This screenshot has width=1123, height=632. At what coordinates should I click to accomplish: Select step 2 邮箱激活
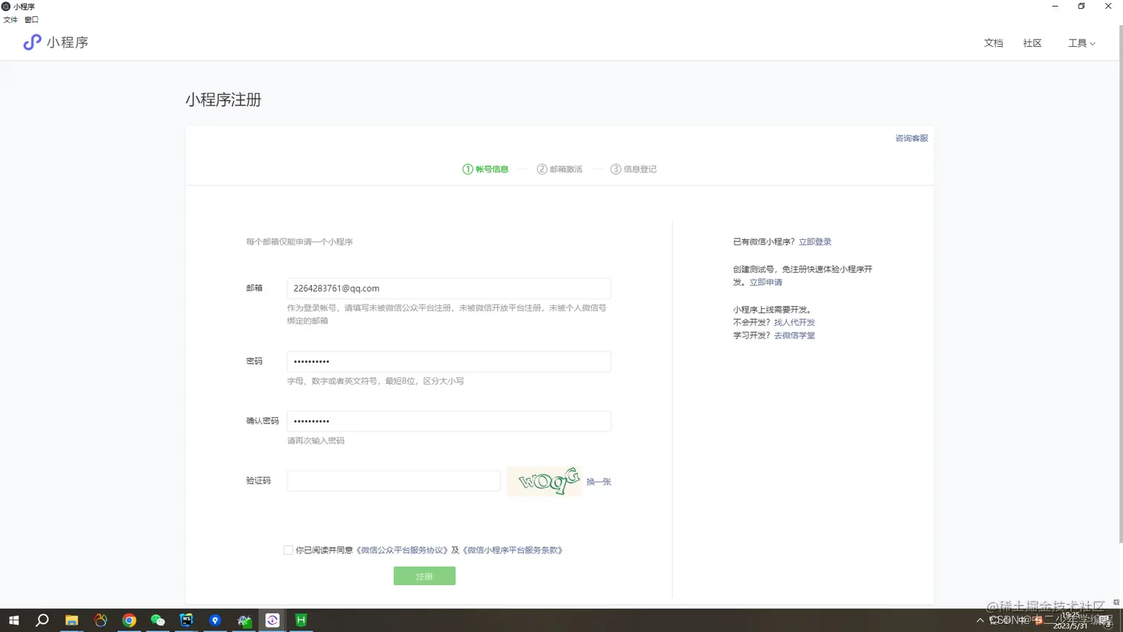(560, 169)
